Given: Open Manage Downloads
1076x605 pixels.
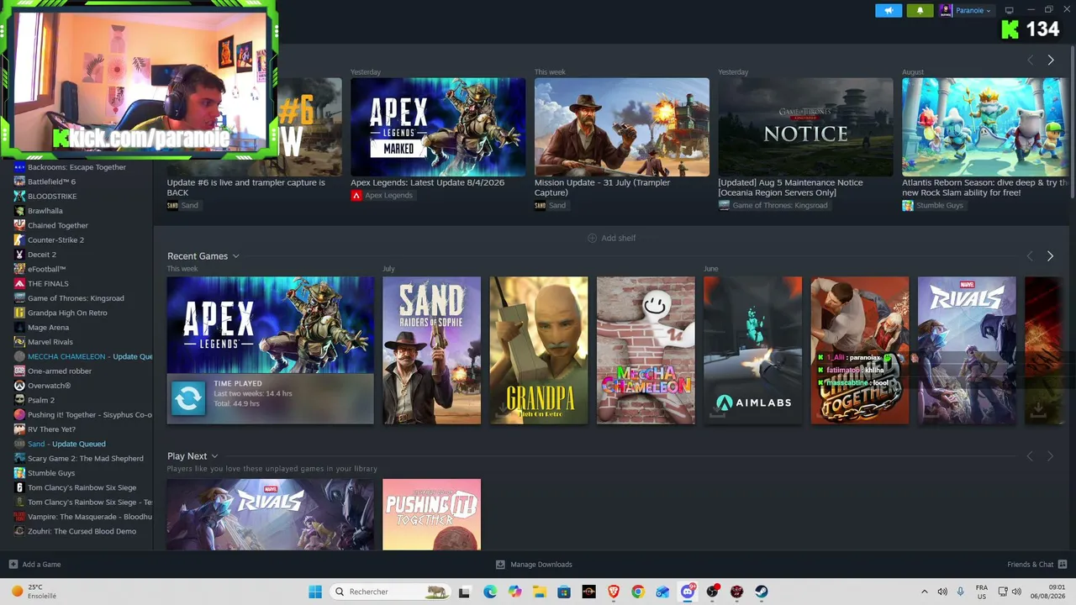Looking at the screenshot, I should [534, 565].
